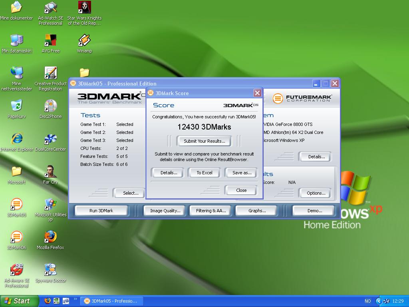Click Game Test 1: Selected row
The width and height of the screenshot is (409, 307).
107,124
